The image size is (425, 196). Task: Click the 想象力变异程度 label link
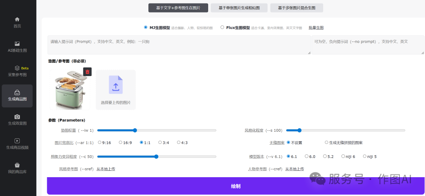64,156
